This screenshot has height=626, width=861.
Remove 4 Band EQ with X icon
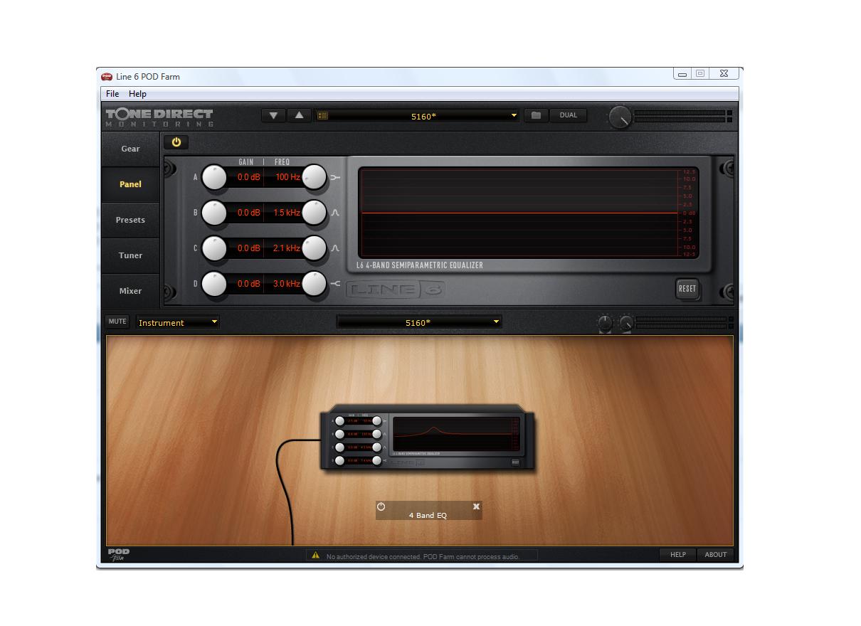click(476, 506)
